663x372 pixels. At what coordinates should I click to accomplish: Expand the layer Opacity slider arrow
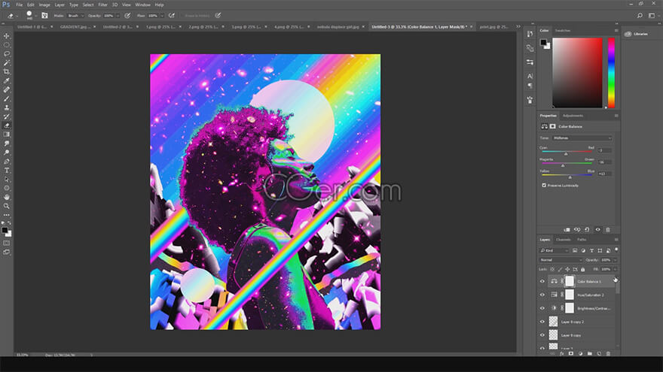coord(615,260)
